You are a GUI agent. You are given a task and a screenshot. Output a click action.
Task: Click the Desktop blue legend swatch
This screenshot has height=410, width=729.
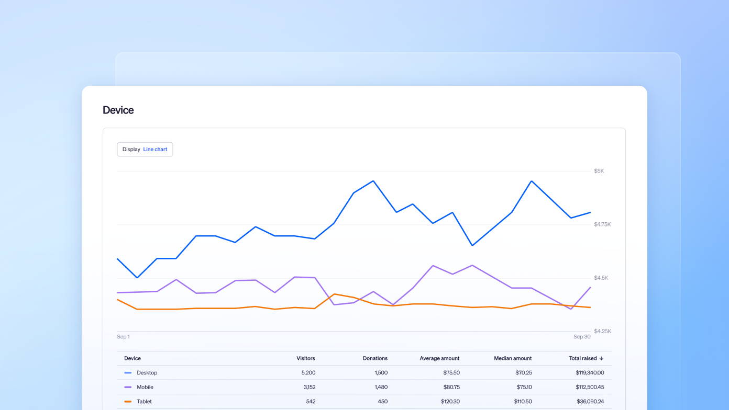click(128, 373)
